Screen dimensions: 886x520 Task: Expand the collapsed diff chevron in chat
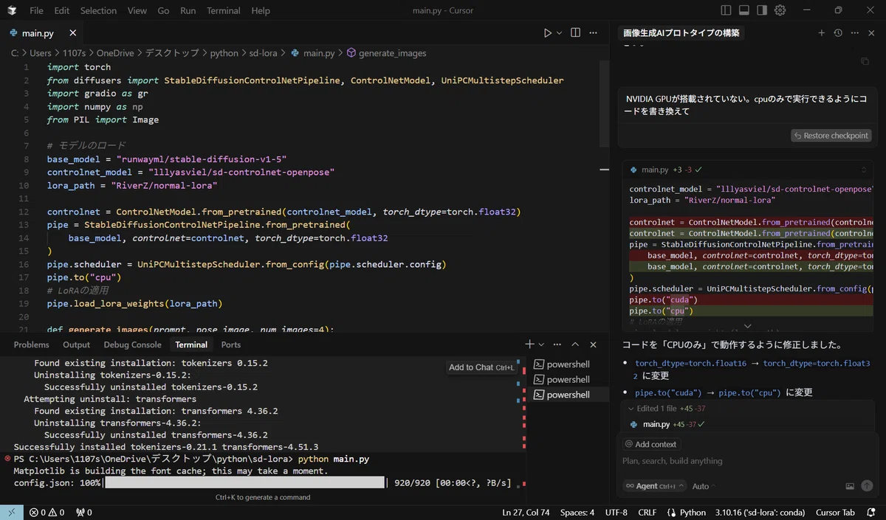click(747, 326)
